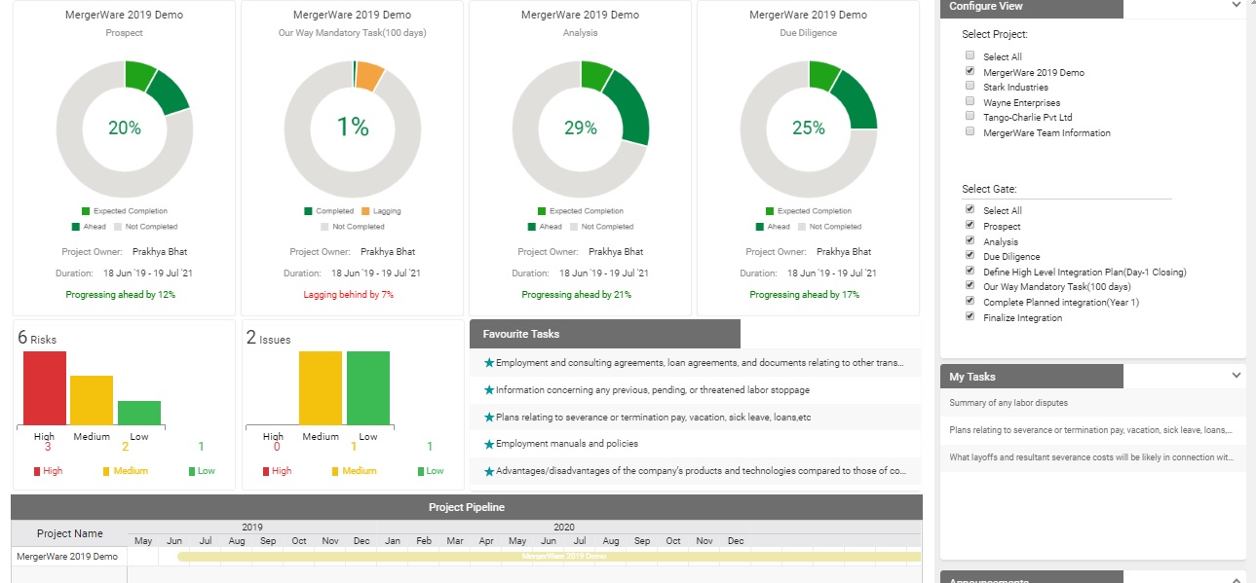Image resolution: width=1256 pixels, height=583 pixels.
Task: Open 'Summary of any labor disputes' task
Action: point(1009,403)
